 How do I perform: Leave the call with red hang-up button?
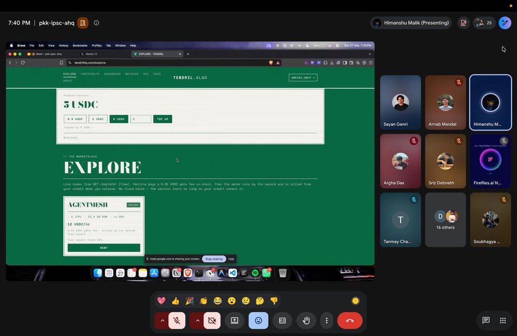(x=350, y=320)
